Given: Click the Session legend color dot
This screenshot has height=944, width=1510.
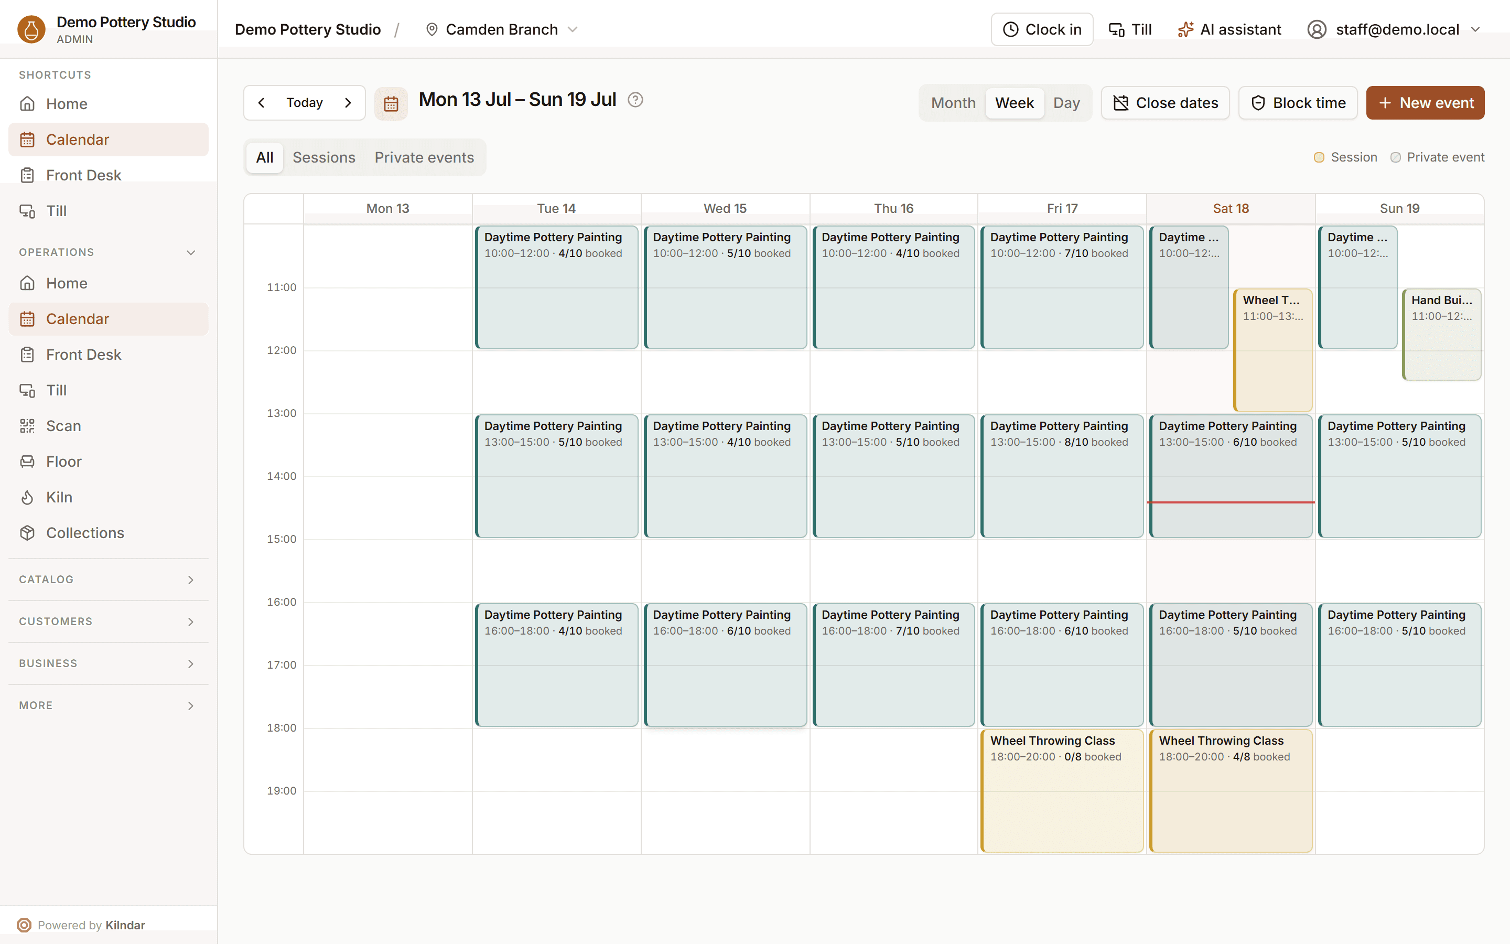Looking at the screenshot, I should 1319,157.
